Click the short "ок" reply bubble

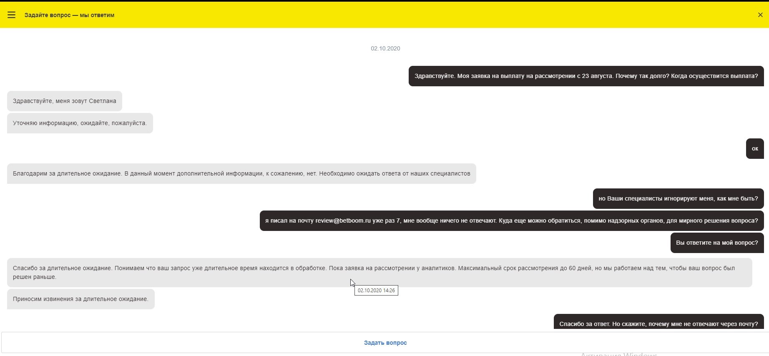755,148
